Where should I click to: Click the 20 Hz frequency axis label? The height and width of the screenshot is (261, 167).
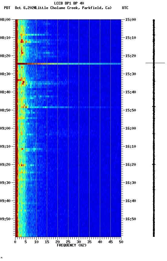click(57, 242)
